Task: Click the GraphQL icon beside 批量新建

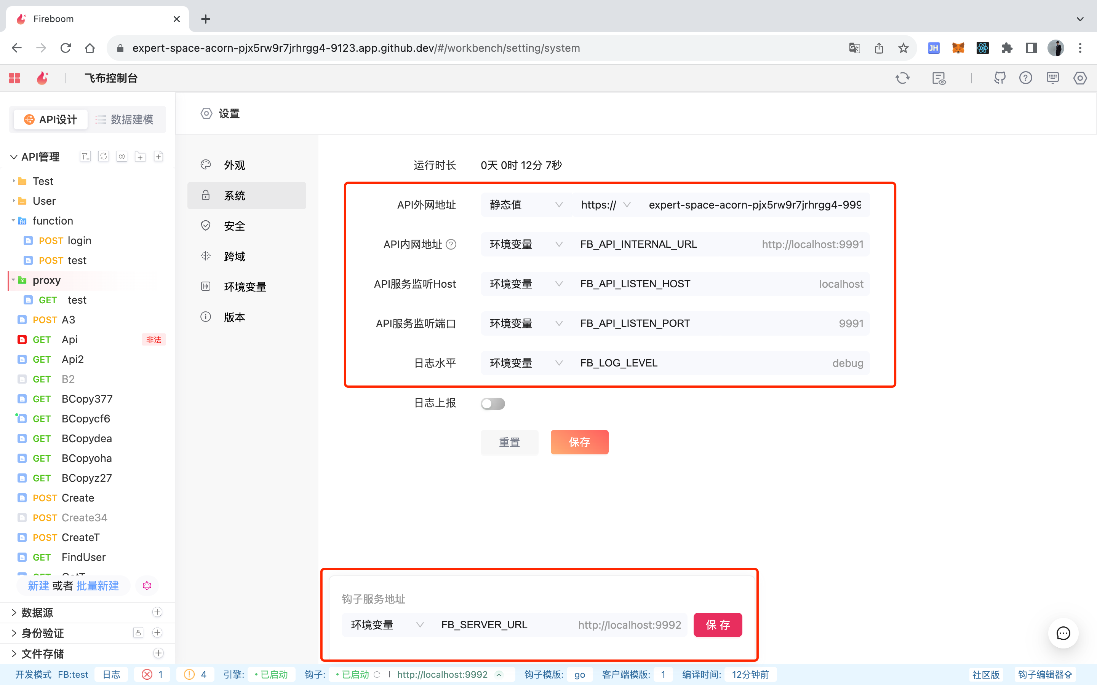Action: click(147, 586)
